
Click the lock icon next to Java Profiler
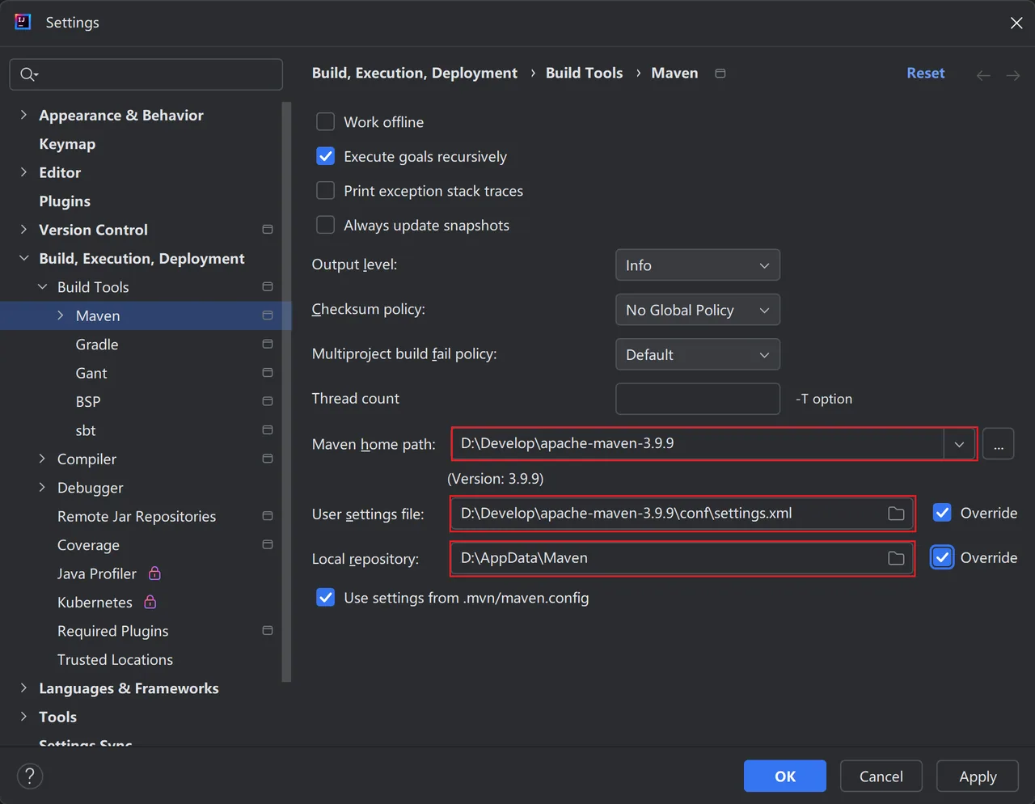(x=154, y=573)
